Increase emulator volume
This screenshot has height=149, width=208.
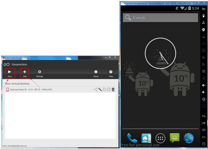(204, 85)
